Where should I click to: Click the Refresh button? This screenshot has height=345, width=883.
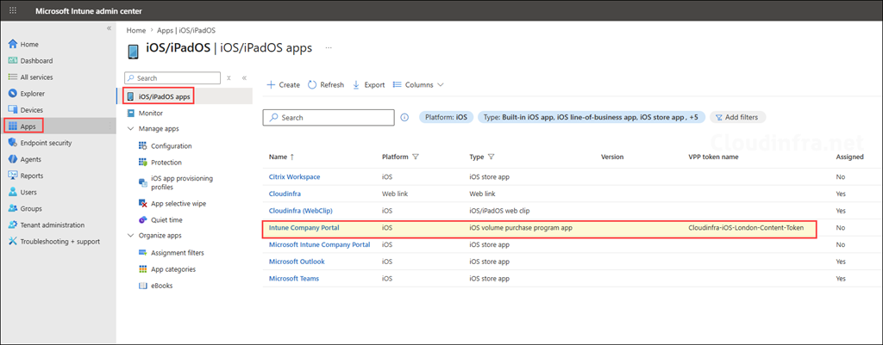pos(325,85)
